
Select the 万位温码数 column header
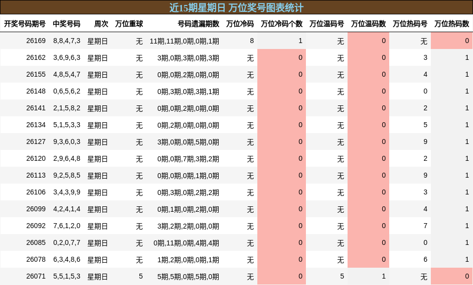[x=368, y=24]
